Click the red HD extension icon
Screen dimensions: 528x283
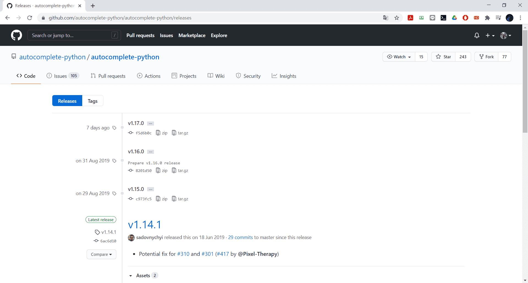pyautogui.click(x=476, y=18)
